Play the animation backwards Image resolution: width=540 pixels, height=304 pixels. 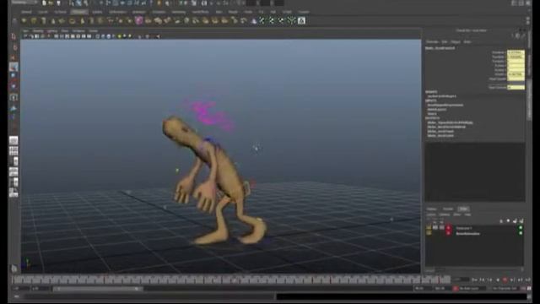tap(498, 280)
